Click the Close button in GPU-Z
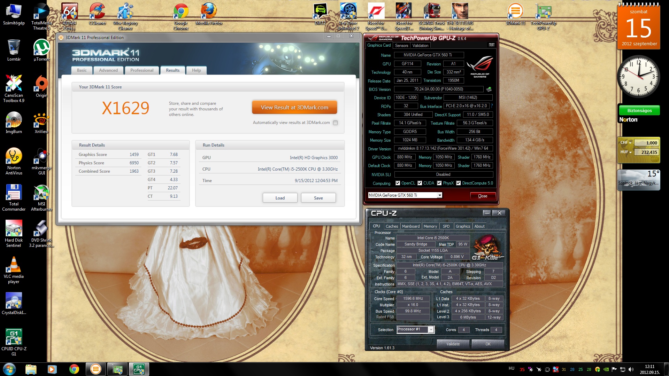669x376 pixels. [483, 196]
